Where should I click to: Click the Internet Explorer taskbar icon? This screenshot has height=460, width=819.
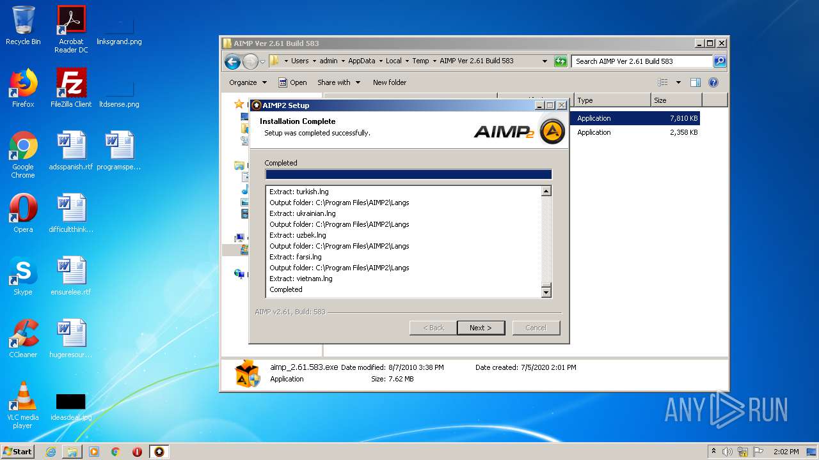[51, 452]
